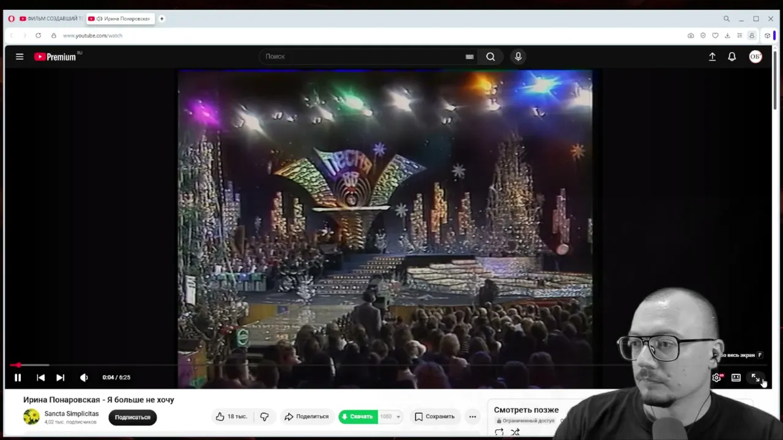Click the video title Ирина Понаровская
783x440 pixels.
point(98,400)
